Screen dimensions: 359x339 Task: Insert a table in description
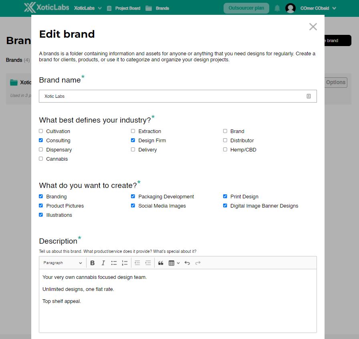click(171, 263)
